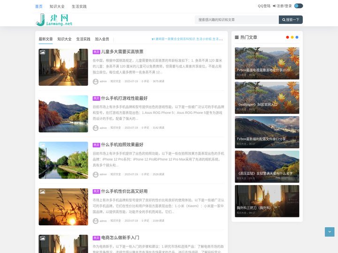Select the 最新文章 tab
The width and height of the screenshot is (338, 253).
point(46,39)
